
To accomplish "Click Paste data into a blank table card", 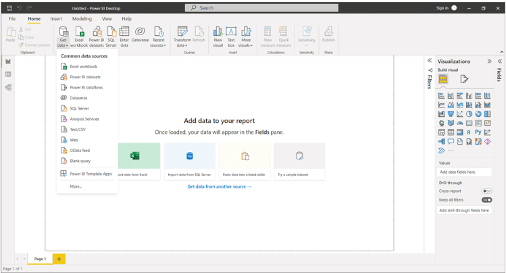I will coord(245,162).
